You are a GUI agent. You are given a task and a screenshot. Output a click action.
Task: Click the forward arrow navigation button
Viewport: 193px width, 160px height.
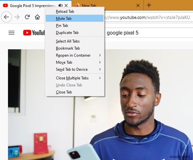tap(17, 17)
